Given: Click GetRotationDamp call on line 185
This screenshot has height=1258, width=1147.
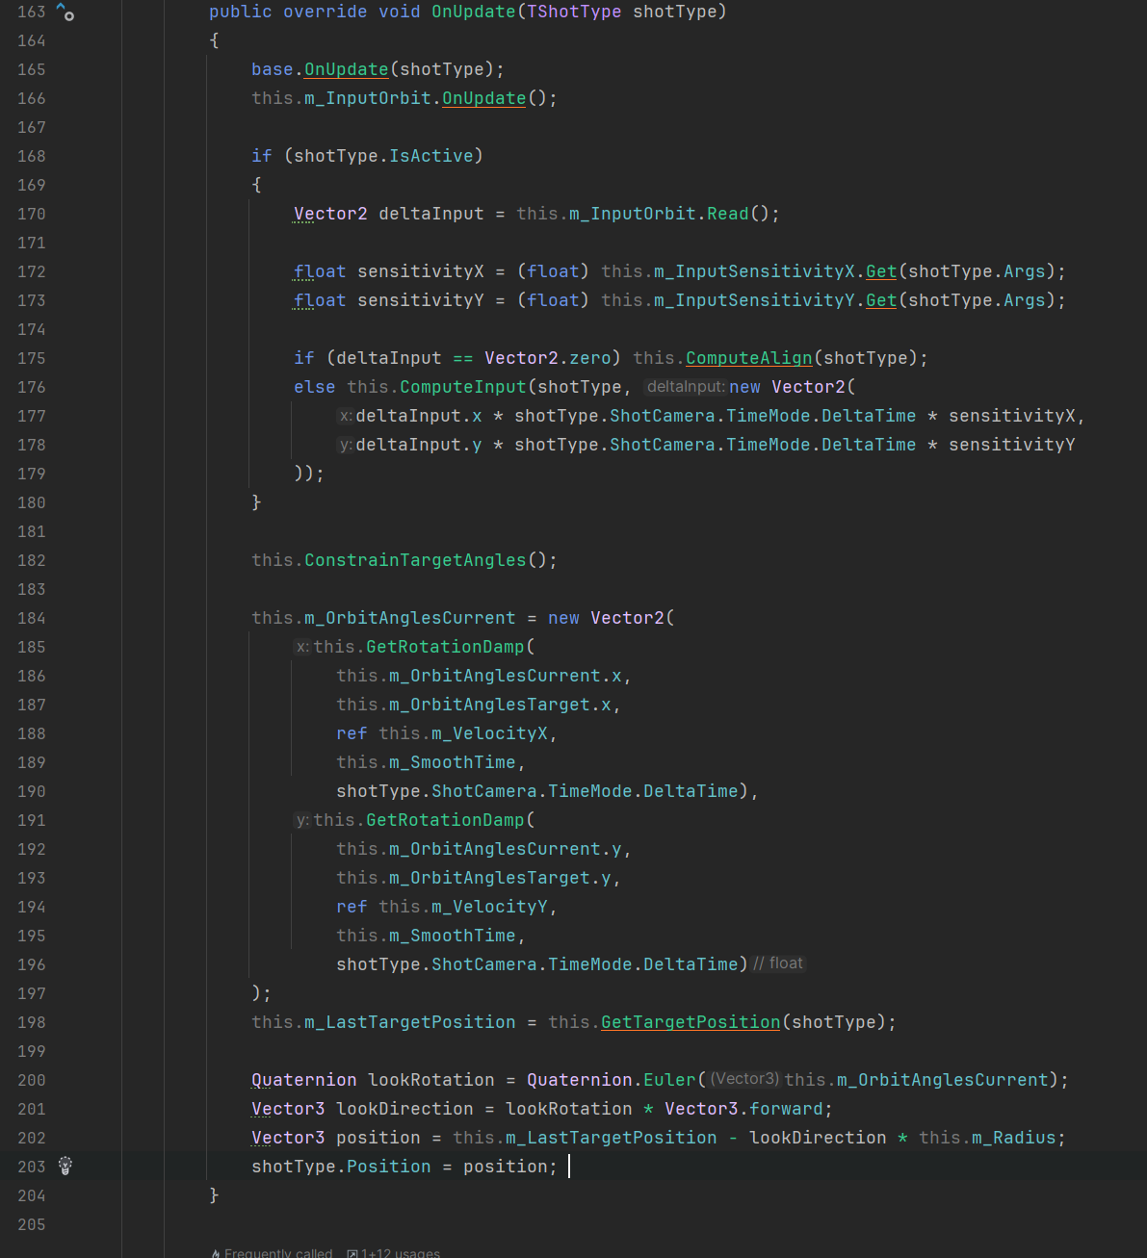Looking at the screenshot, I should (445, 647).
